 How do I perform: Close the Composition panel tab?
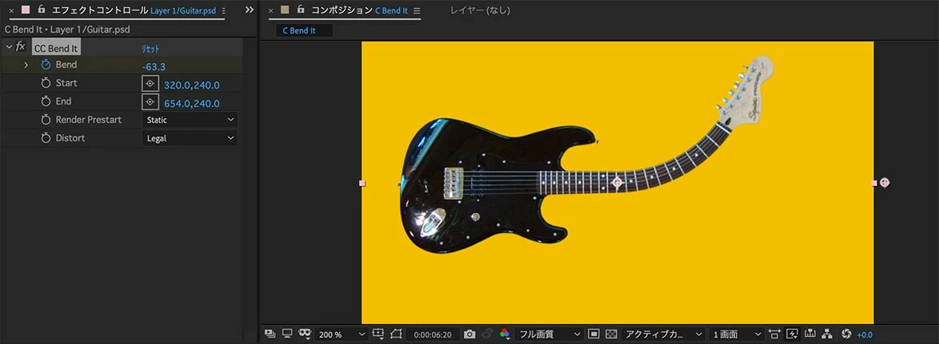click(x=270, y=10)
